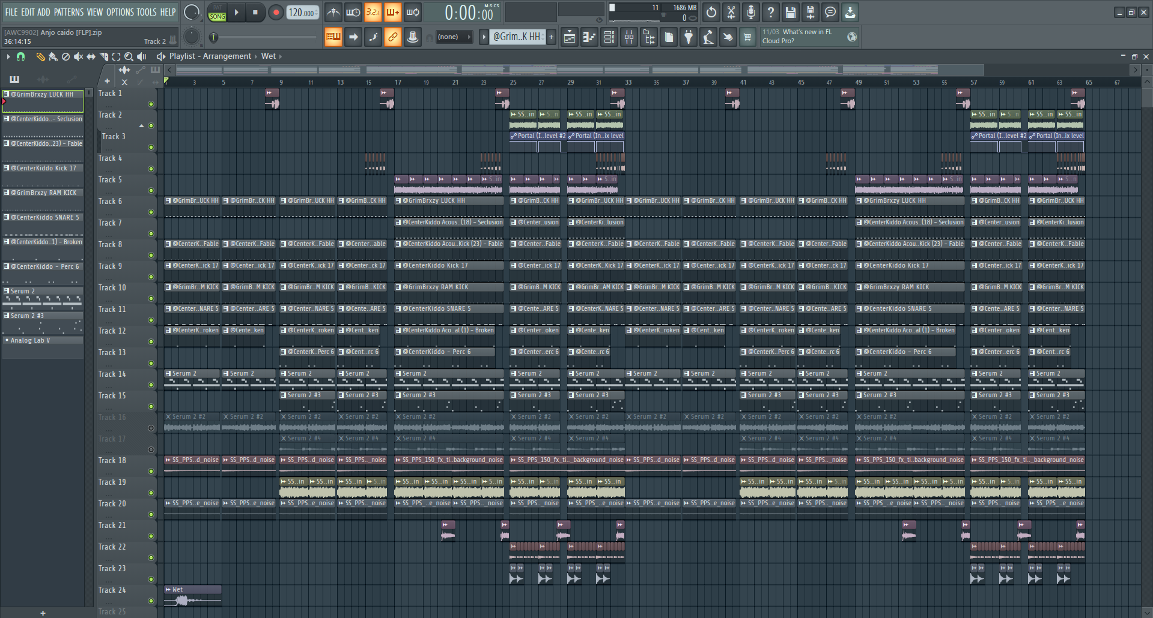The height and width of the screenshot is (618, 1153).
Task: Open the FILE menu
Action: click(11, 12)
